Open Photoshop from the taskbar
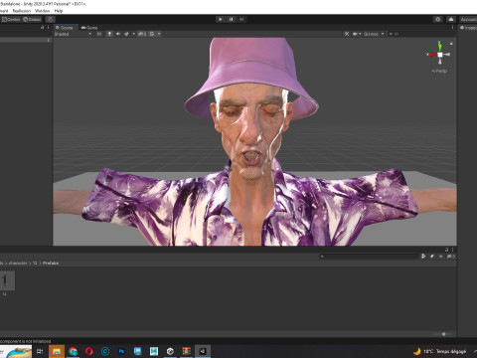 coord(121,351)
